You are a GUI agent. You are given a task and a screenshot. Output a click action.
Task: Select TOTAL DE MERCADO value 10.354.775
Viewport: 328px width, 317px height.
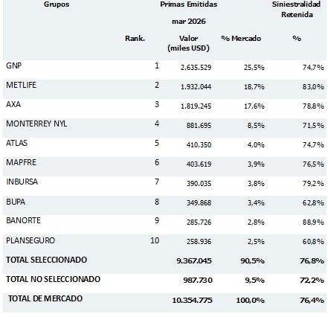tap(192, 301)
